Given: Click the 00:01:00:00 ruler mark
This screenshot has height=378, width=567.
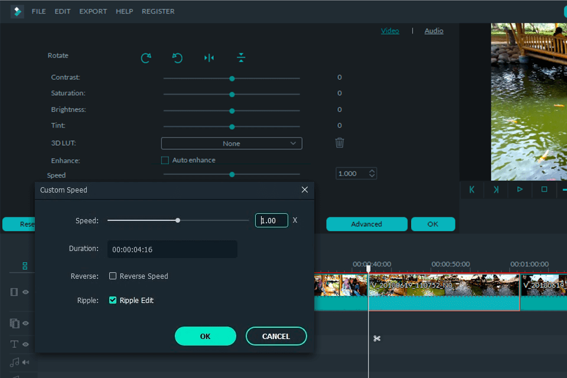Looking at the screenshot, I should click(529, 264).
